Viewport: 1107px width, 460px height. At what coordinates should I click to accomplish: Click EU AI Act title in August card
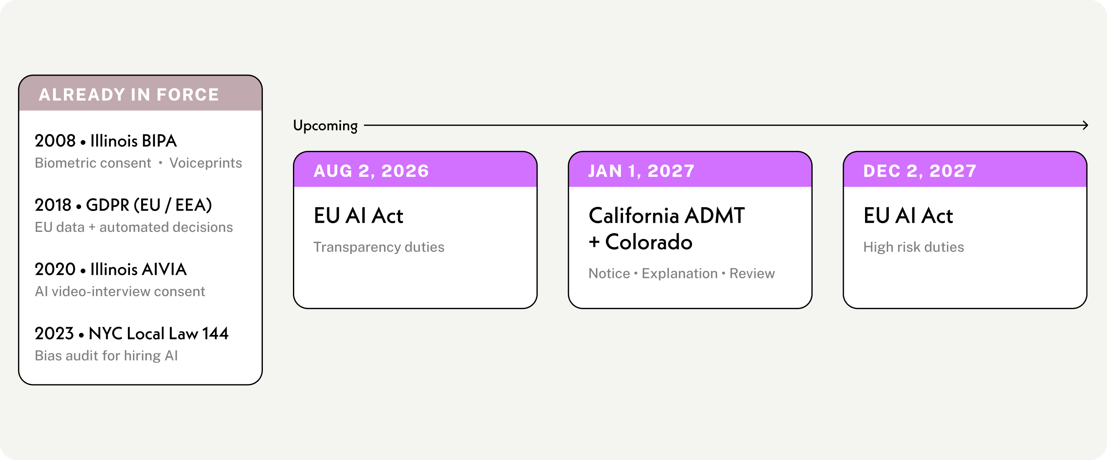tap(359, 216)
